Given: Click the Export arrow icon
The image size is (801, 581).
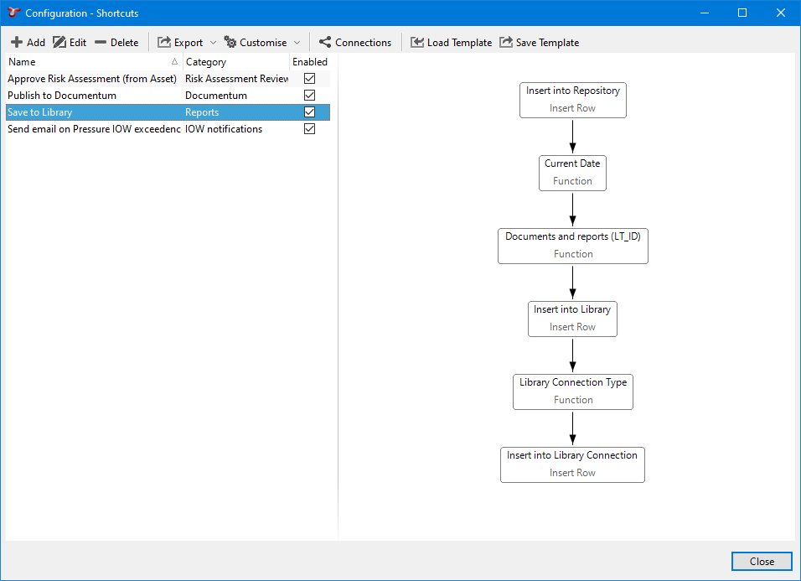Looking at the screenshot, I should 164,43.
